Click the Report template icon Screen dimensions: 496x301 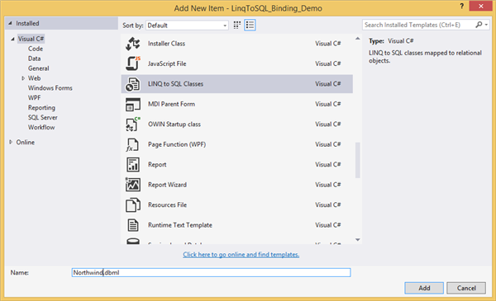click(133, 165)
